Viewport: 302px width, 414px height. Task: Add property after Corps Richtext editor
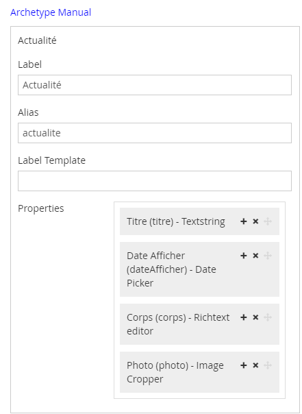(x=243, y=317)
